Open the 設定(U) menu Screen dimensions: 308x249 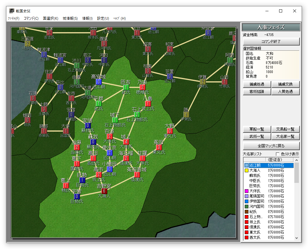tap(103, 18)
